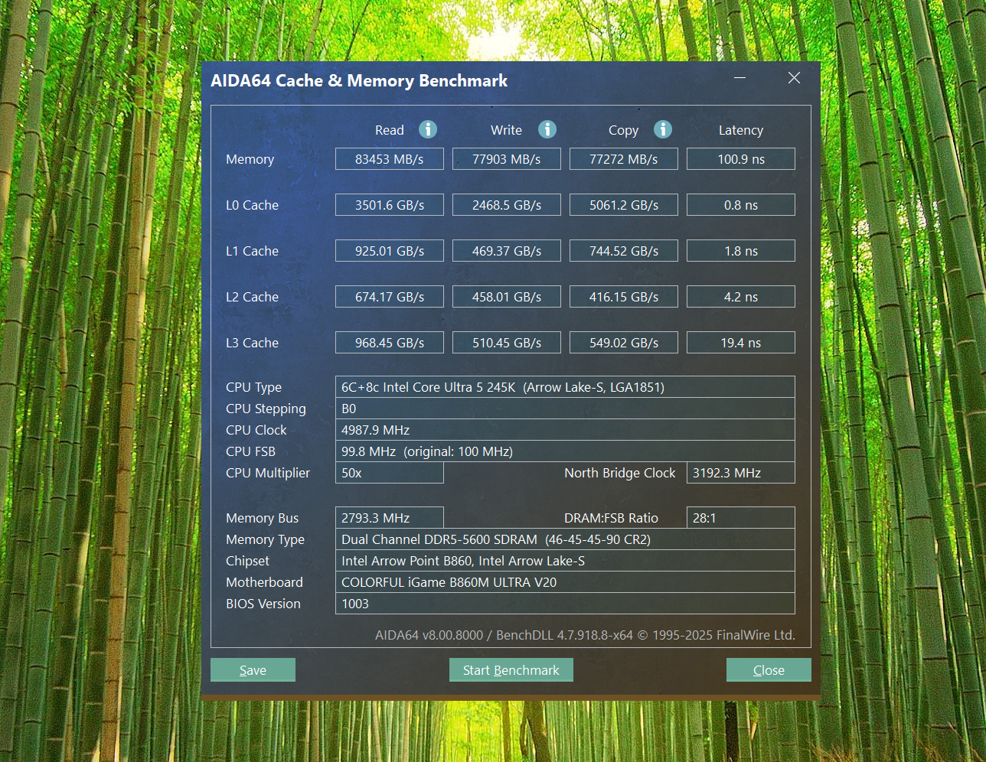Click the L1 Cache Copy value 744.52 GB/s

tap(624, 251)
